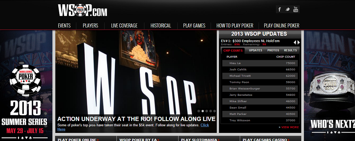The image size is (355, 141).
Task: Show next event with right arrow
Action: coord(299,42)
